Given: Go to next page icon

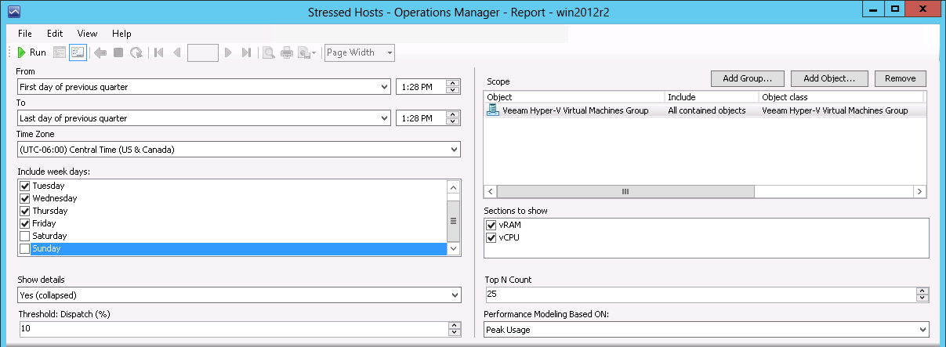Looking at the screenshot, I should [x=228, y=52].
